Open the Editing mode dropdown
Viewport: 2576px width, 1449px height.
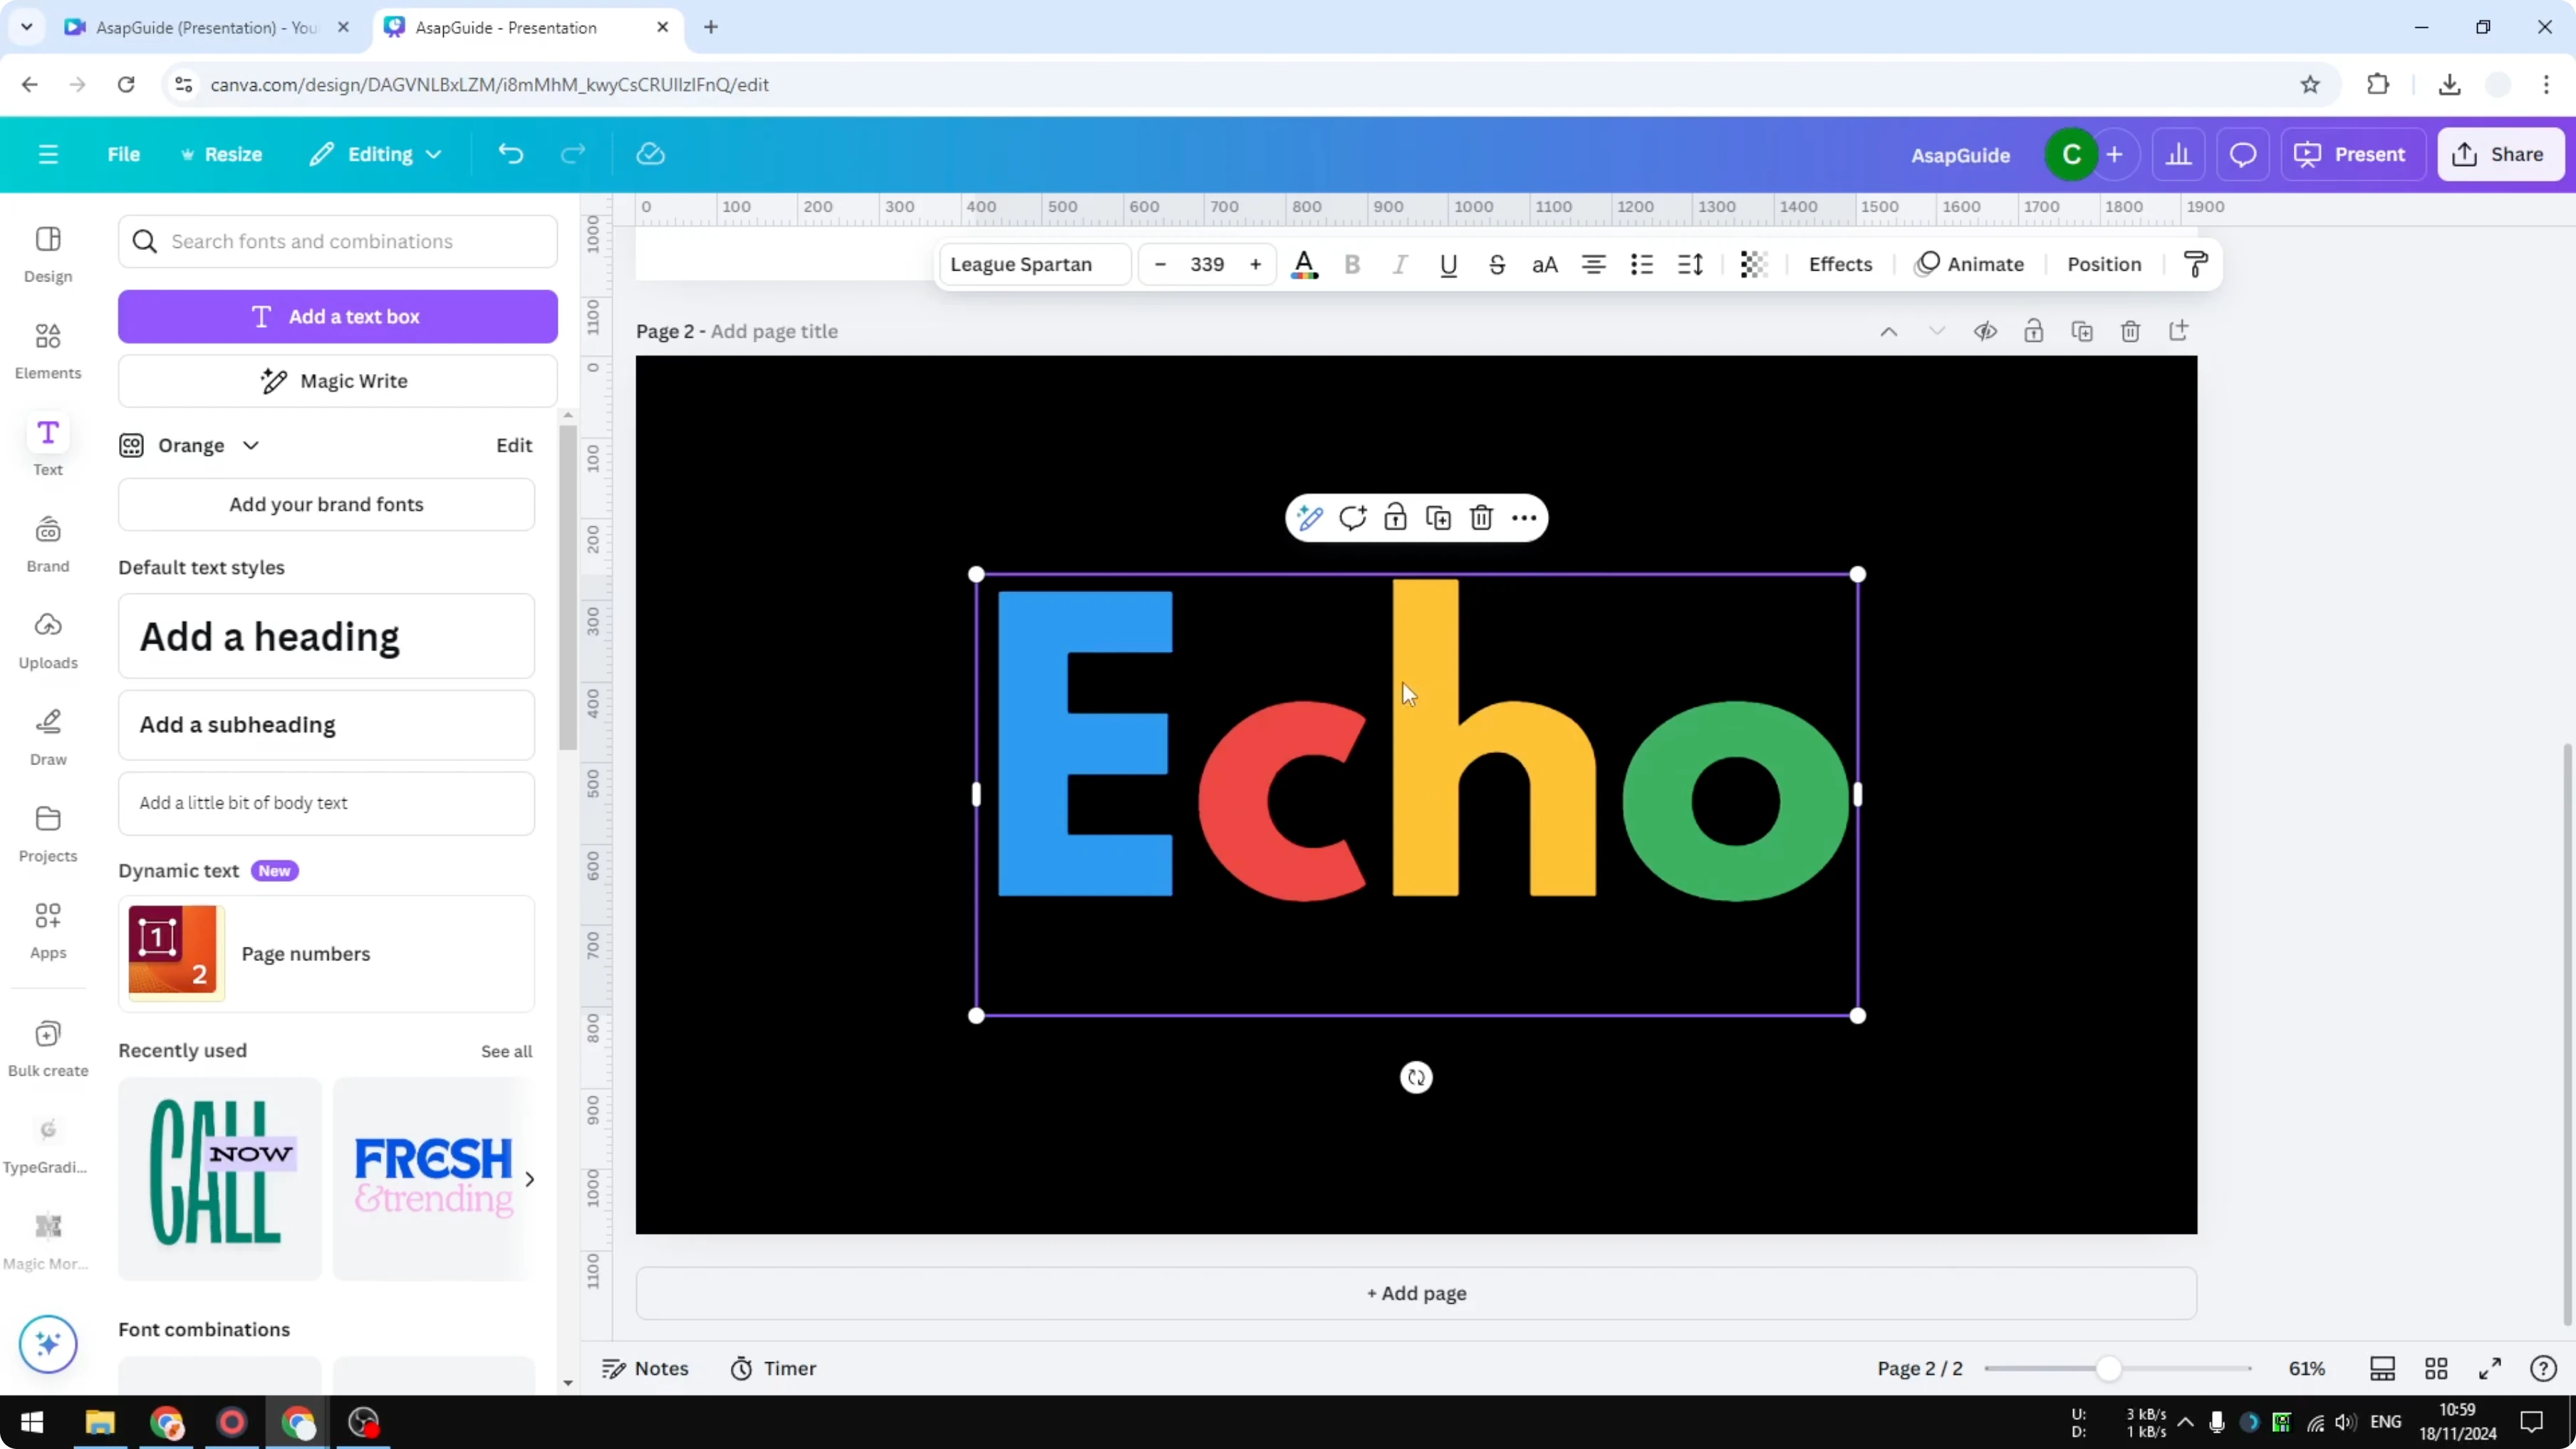[376, 154]
